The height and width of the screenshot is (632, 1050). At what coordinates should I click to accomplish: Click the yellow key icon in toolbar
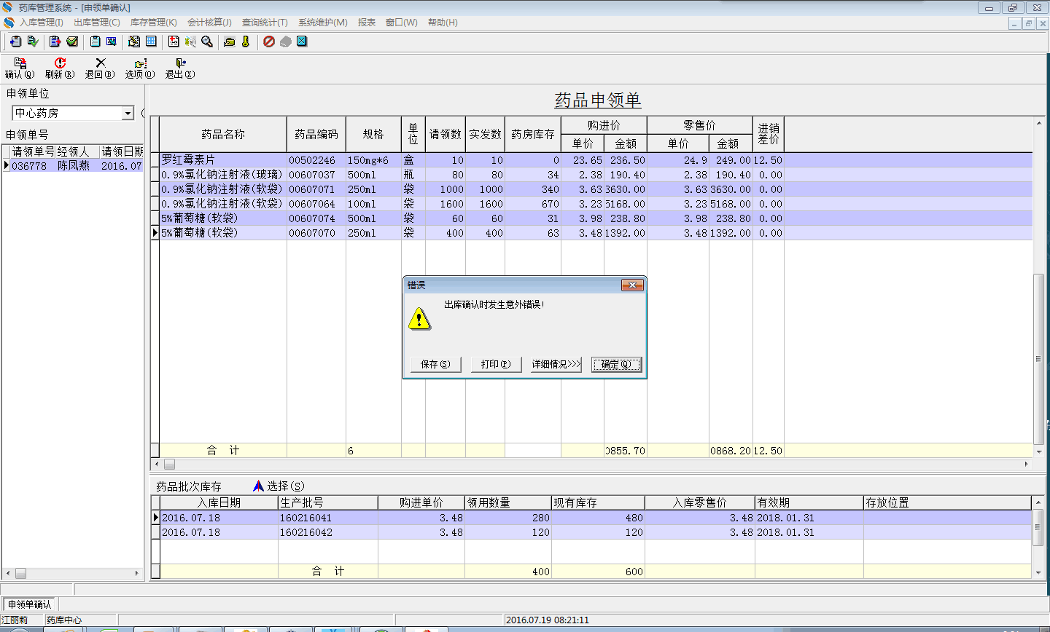pos(246,42)
